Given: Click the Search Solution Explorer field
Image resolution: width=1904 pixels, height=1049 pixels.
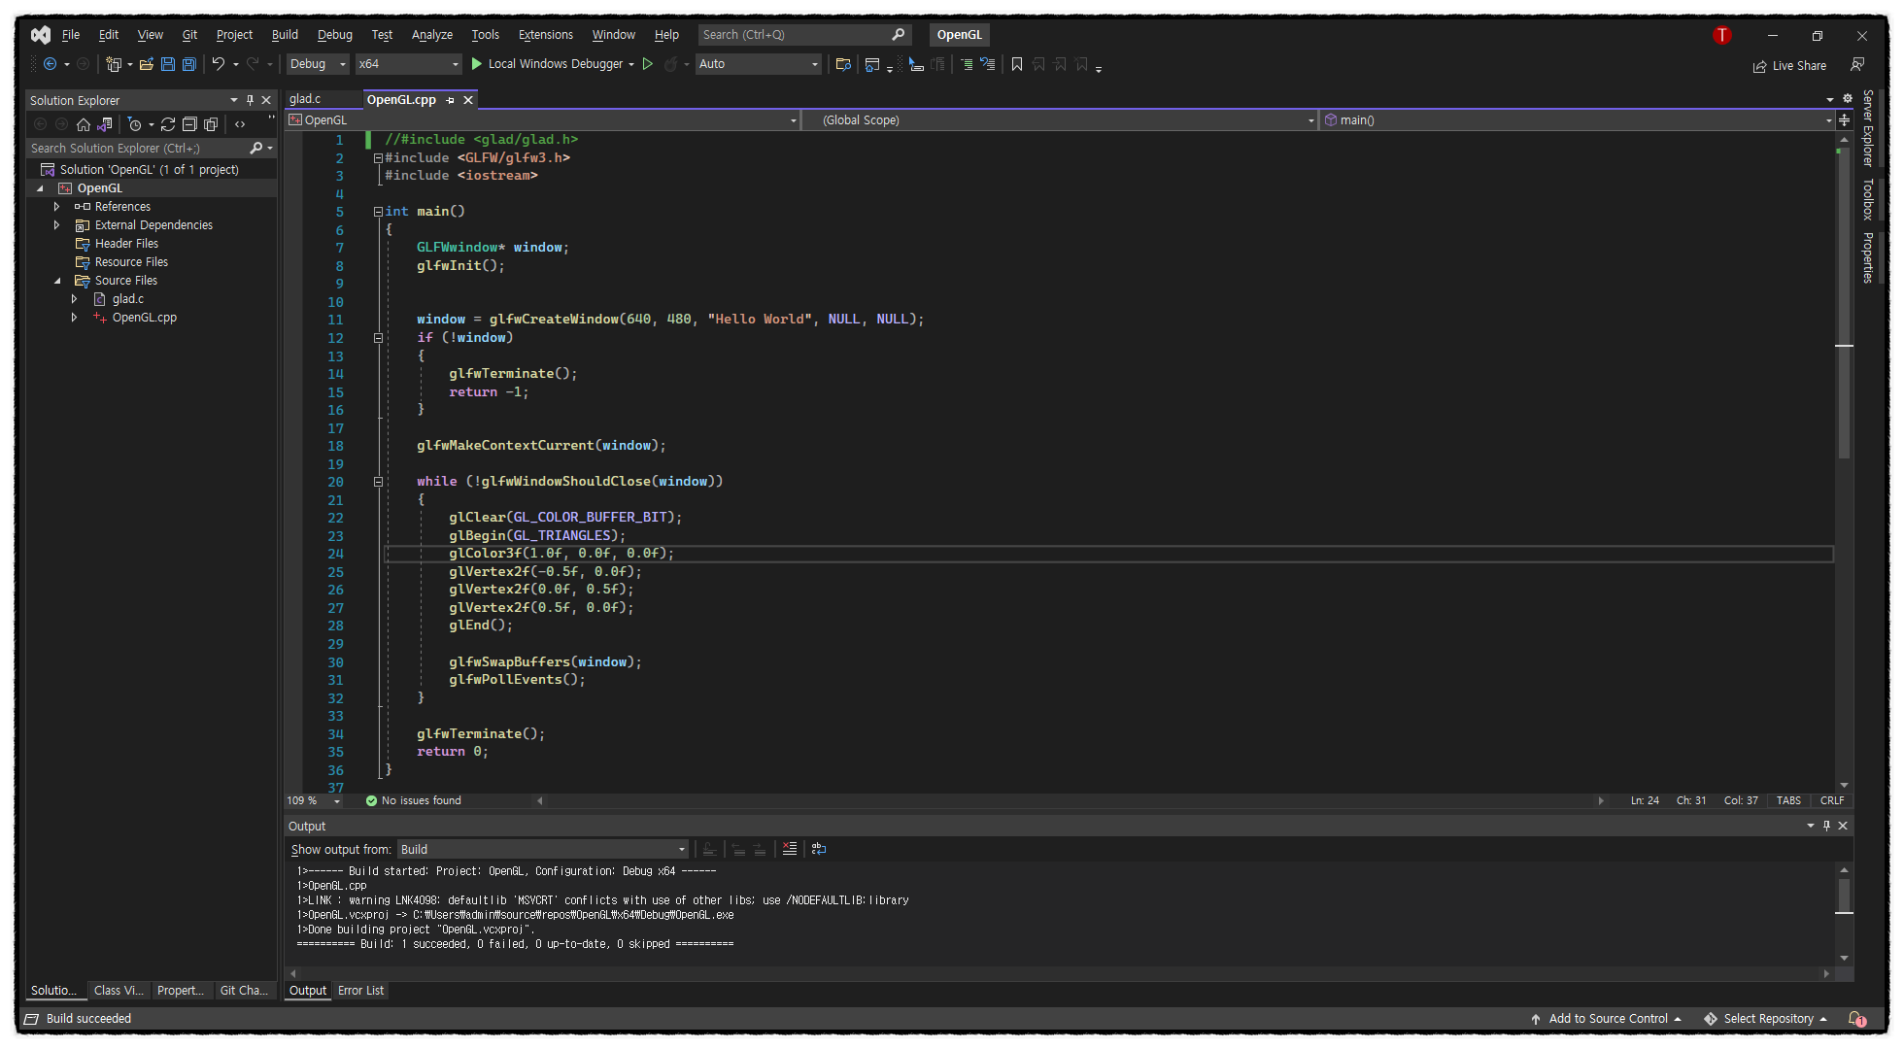Looking at the screenshot, I should [136, 149].
